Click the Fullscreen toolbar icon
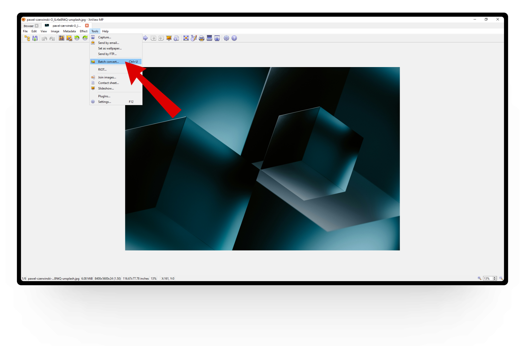This screenshot has height=346, width=525. tap(186, 38)
